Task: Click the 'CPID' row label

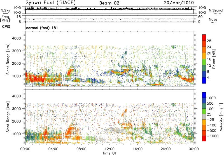Action: [x=6, y=27]
